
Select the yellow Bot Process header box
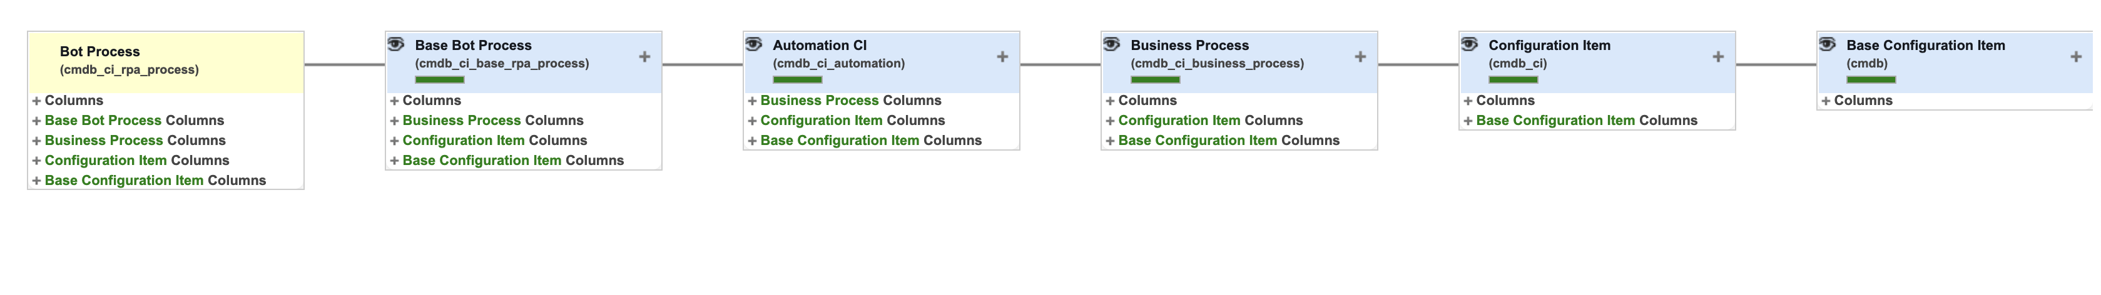point(166,62)
